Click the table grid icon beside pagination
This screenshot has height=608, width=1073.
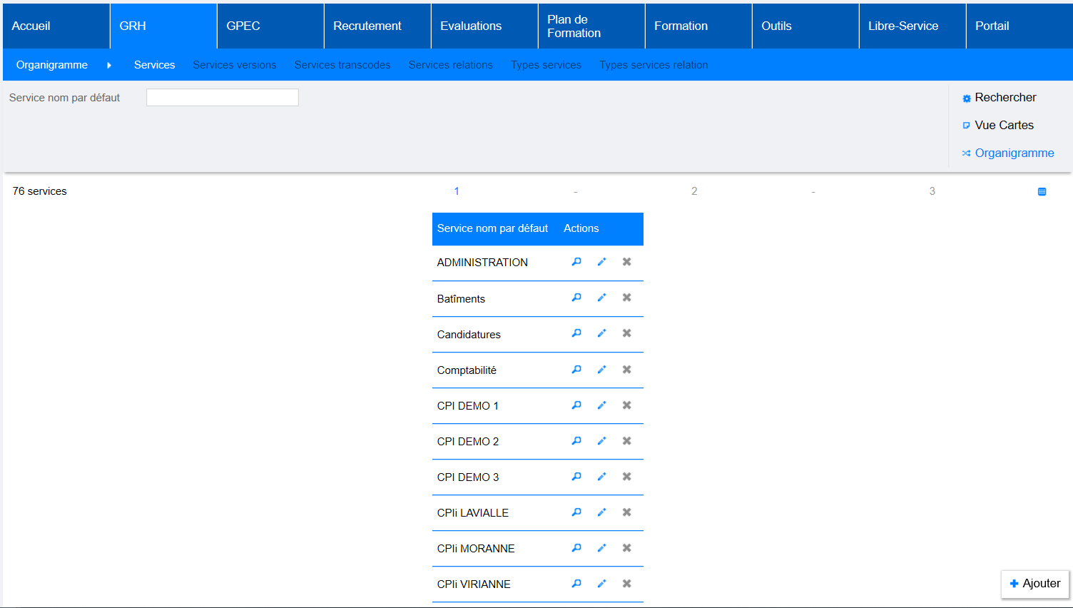point(1042,191)
